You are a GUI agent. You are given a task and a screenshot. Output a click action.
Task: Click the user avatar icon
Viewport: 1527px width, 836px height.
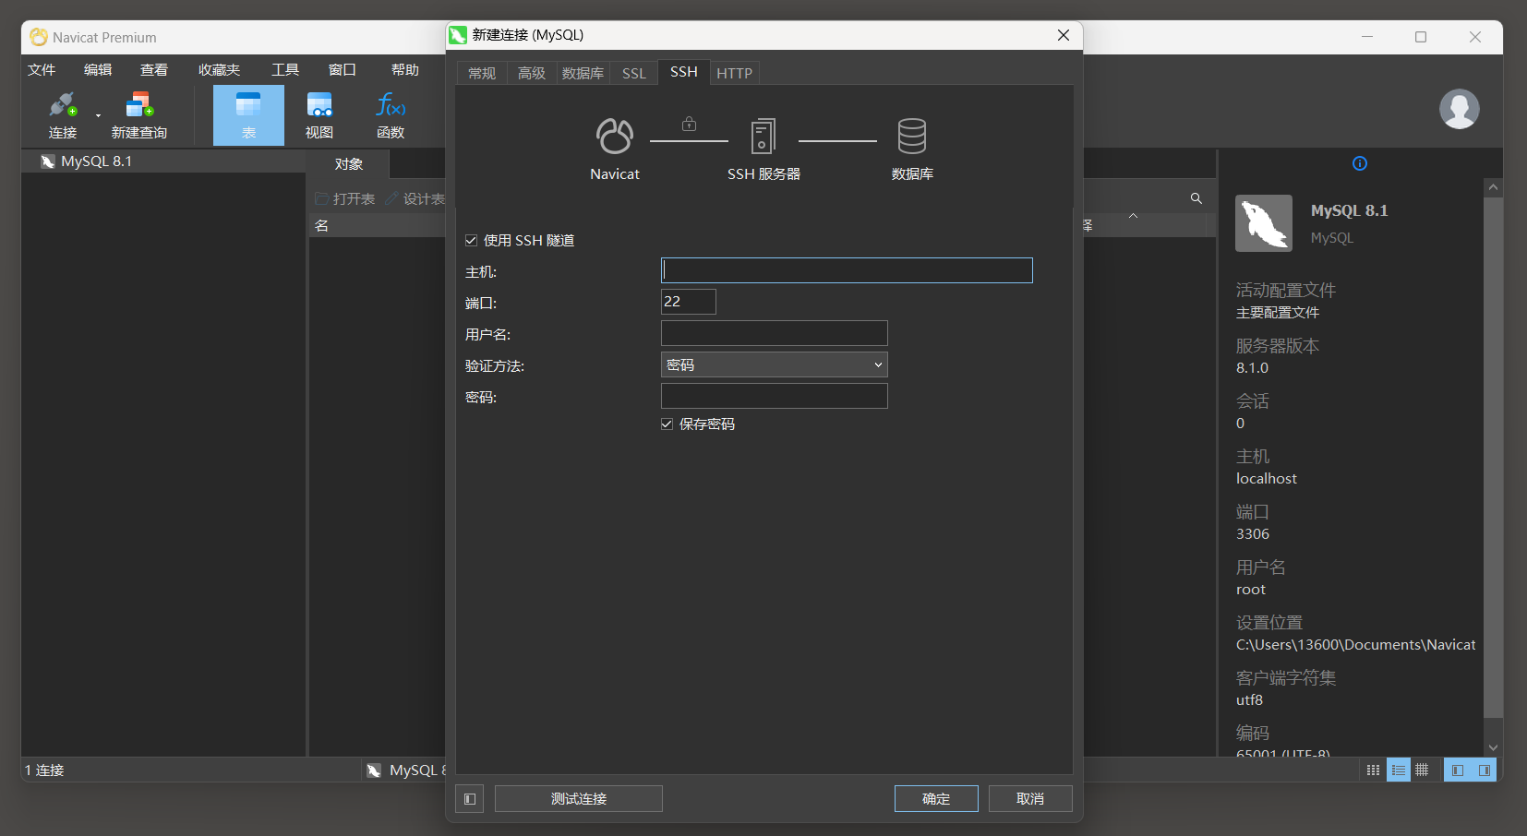1460,109
